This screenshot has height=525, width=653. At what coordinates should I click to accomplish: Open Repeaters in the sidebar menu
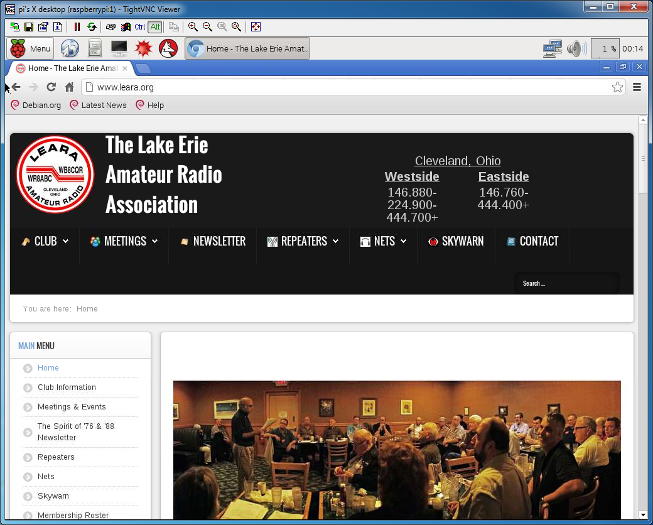pos(56,457)
